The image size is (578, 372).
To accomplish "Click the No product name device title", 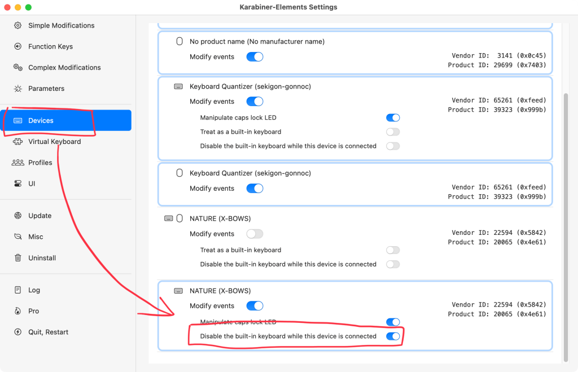I will (x=257, y=42).
